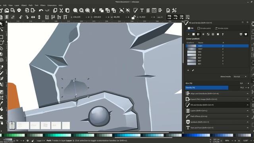Viewport: 254px width, 143px height.
Task: Edit the selected gradient pencil button
Action: pyautogui.click(x=193, y=70)
